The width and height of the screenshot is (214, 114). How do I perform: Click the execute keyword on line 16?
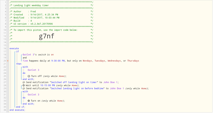(14, 49)
